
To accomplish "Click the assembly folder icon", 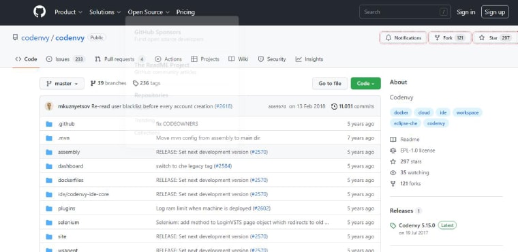I will [x=49, y=153].
